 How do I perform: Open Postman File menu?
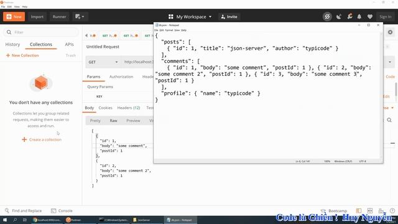(x=3, y=7)
